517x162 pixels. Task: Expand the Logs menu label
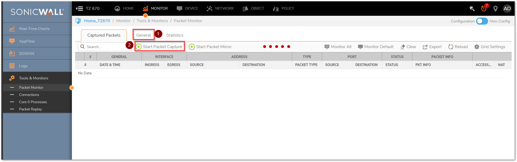coord(23,66)
